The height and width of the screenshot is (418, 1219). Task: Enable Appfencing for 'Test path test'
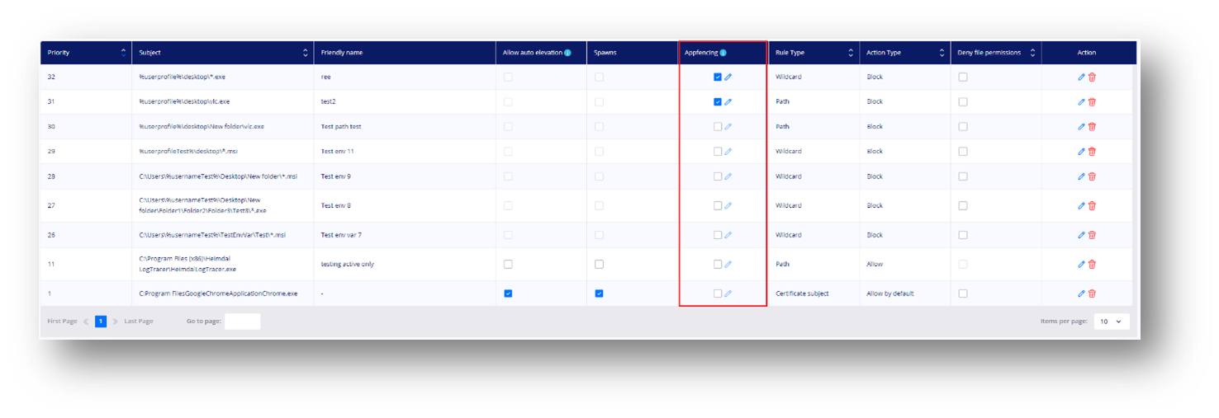(x=718, y=127)
